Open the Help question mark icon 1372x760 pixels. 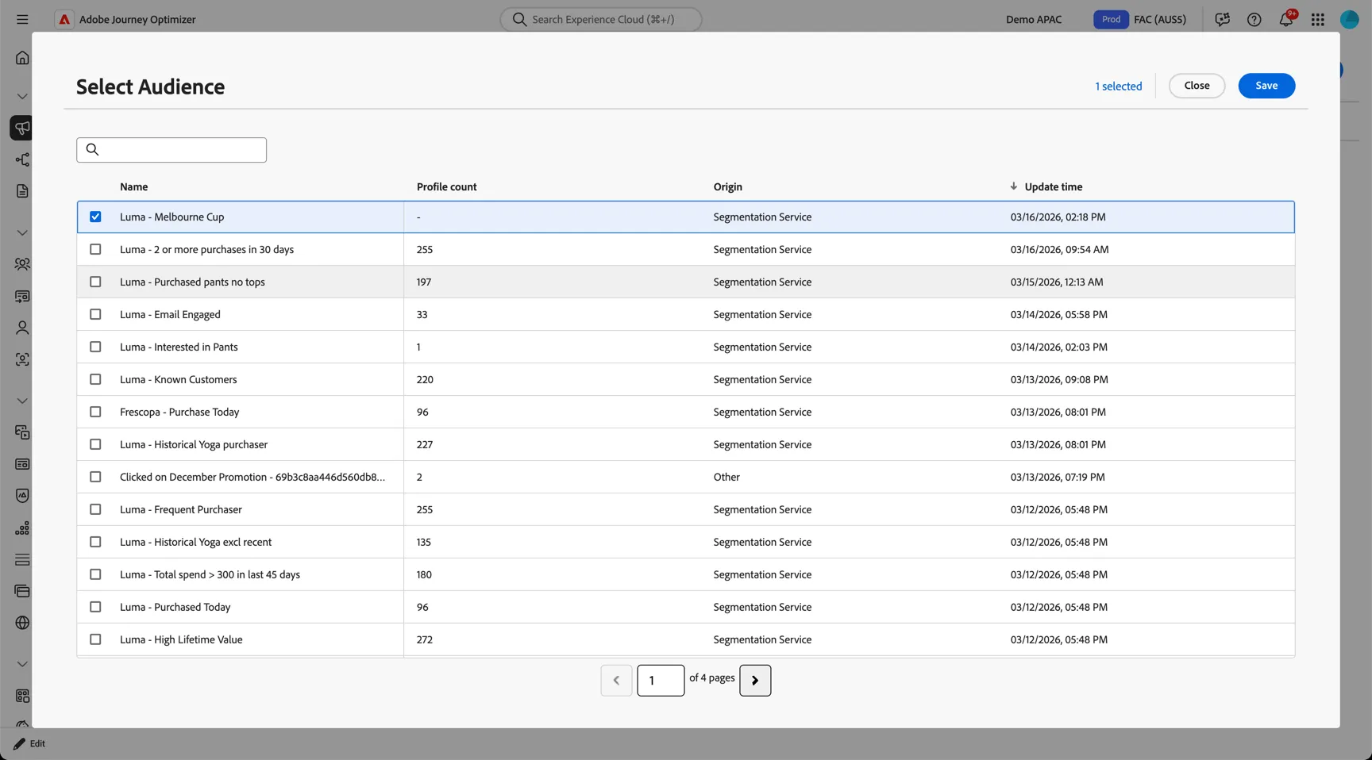(1254, 19)
